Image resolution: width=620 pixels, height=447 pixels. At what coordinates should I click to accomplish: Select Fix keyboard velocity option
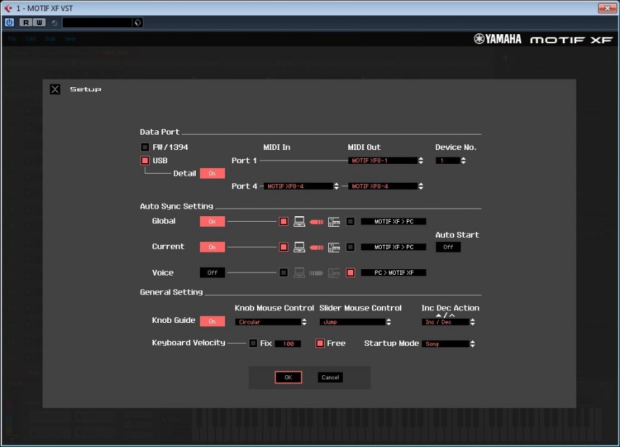coord(254,343)
